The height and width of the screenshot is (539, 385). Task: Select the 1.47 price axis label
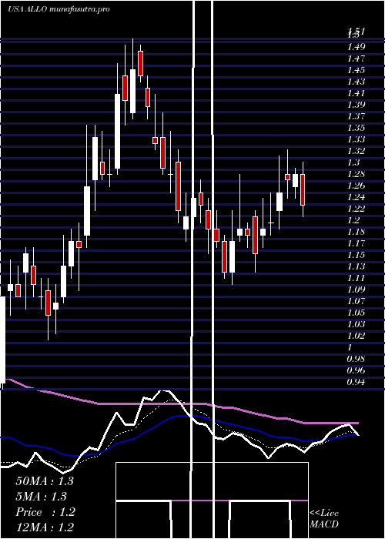[356, 59]
